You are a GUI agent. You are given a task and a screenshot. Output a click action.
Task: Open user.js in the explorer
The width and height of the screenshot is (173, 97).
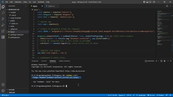[x=18, y=15]
